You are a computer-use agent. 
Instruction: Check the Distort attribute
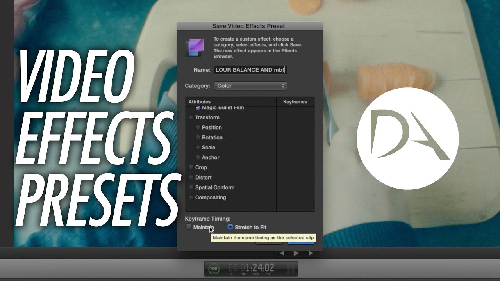coord(191,178)
